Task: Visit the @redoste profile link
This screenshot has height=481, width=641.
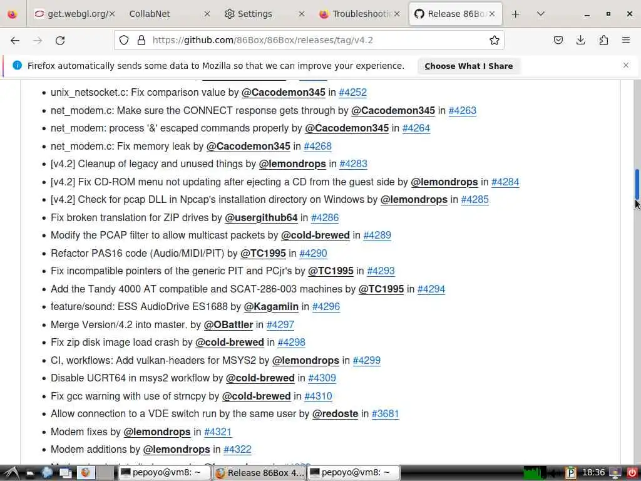Action: coord(336,413)
